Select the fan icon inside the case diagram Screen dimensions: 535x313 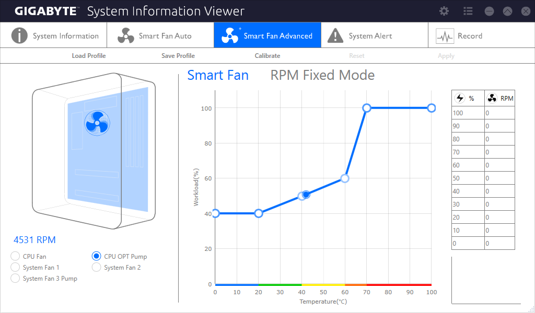(97, 123)
